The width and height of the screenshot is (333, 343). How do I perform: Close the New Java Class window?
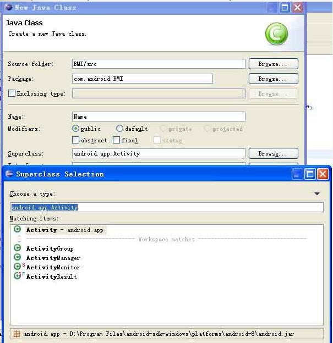[297, 8]
